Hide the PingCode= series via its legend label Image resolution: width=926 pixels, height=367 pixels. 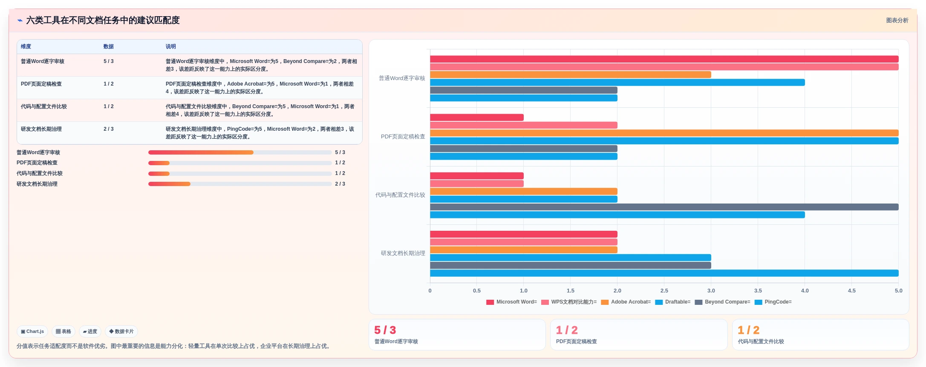[778, 302]
